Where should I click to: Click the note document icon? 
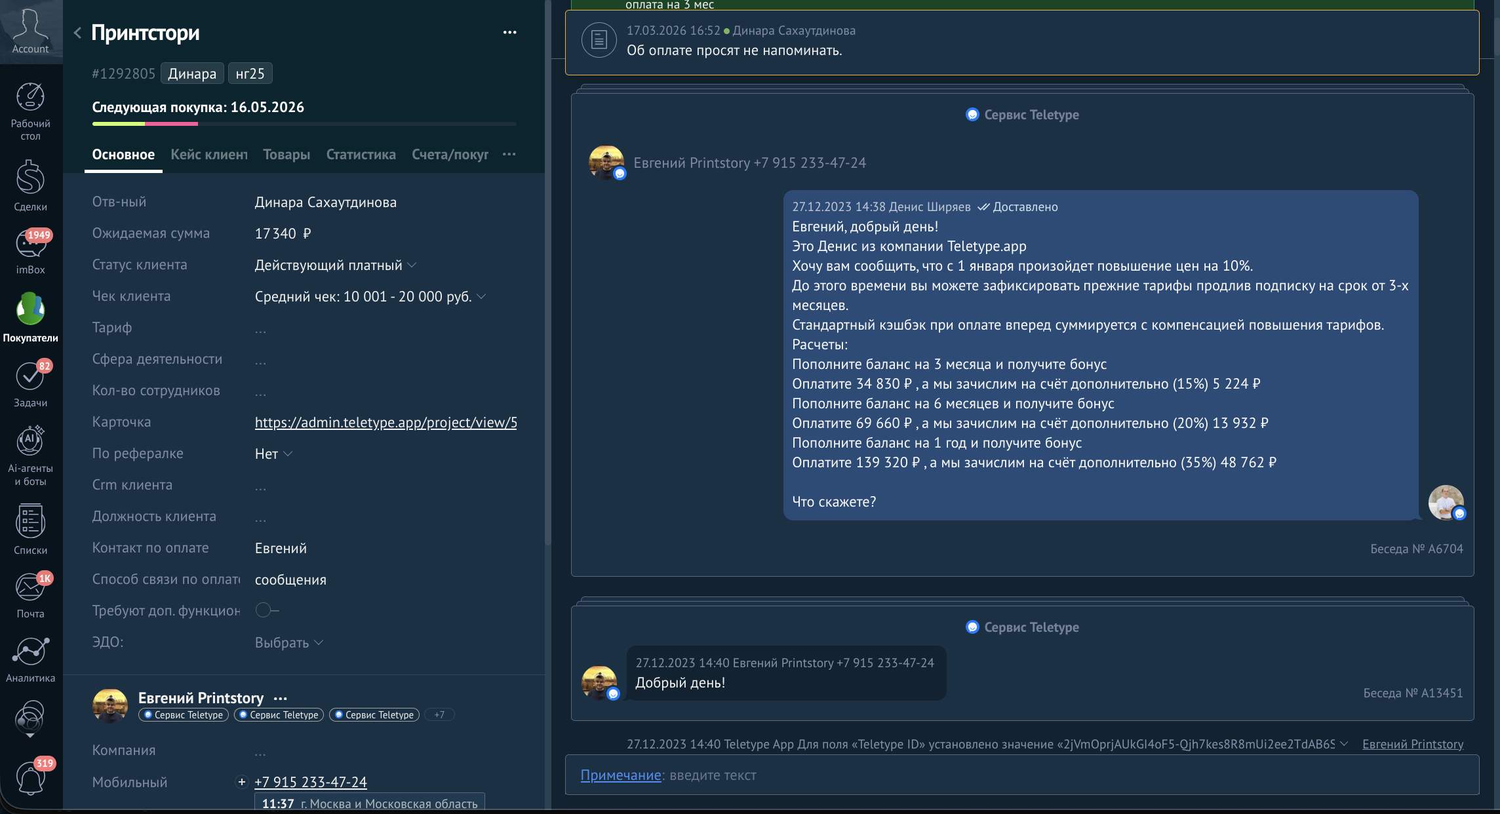click(599, 40)
